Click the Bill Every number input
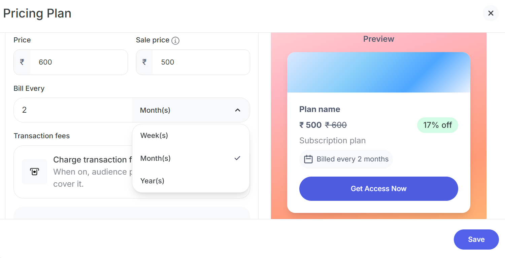This screenshot has height=258, width=505. 73,110
